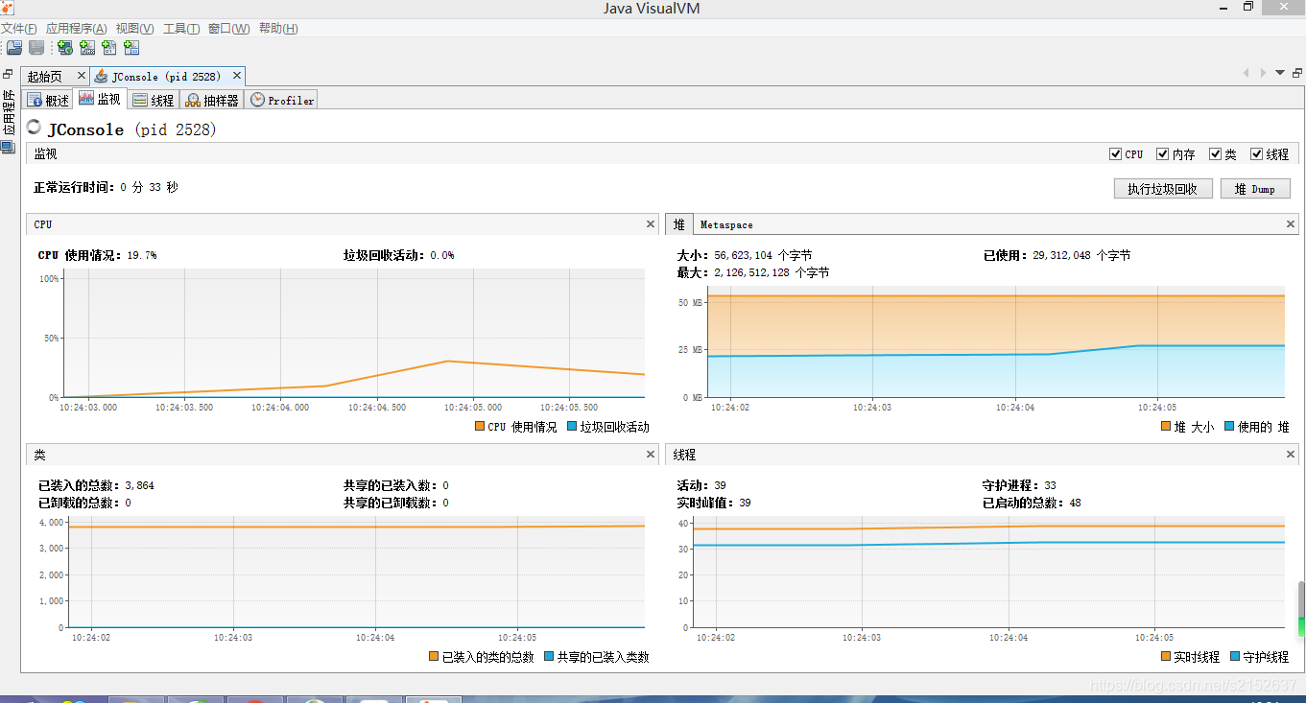The height and width of the screenshot is (703, 1306).
Task: Click the 已装入的总数 3,864 value
Action: click(140, 485)
